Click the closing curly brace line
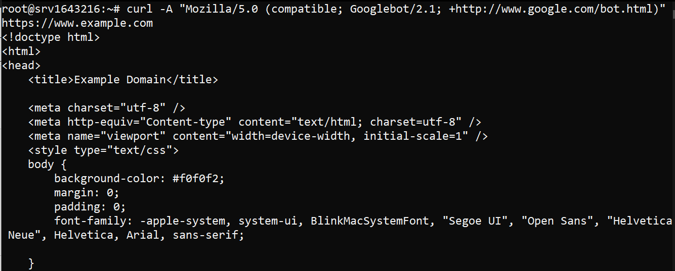The height and width of the screenshot is (271, 675). pyautogui.click(x=31, y=263)
